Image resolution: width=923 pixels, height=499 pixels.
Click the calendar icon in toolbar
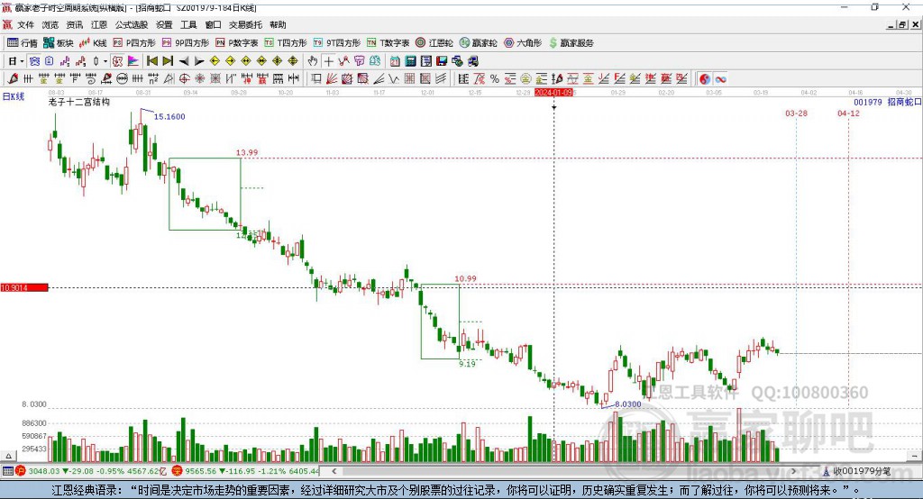tap(395, 61)
